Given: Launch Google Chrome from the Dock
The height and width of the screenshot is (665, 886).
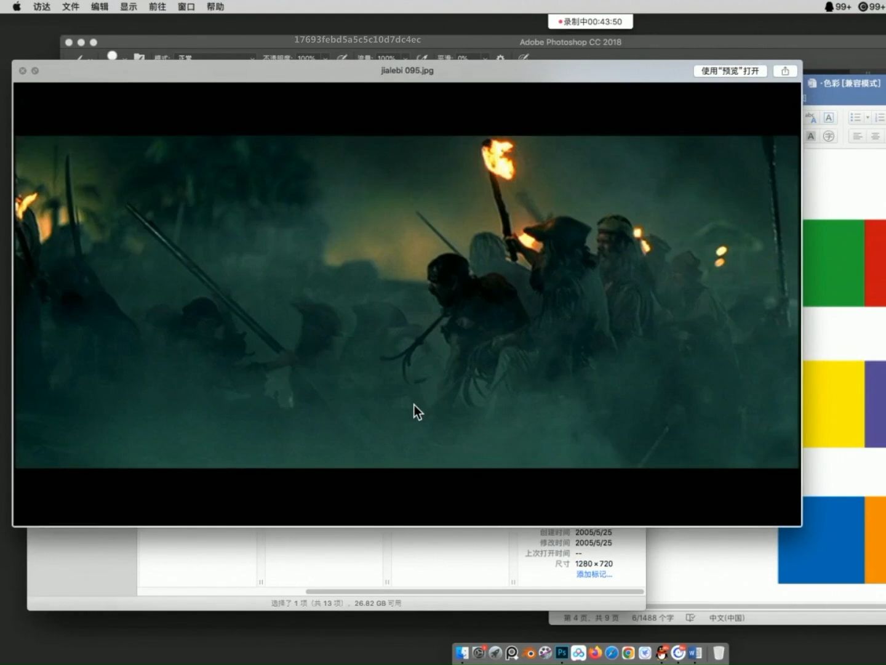Looking at the screenshot, I should pyautogui.click(x=628, y=653).
